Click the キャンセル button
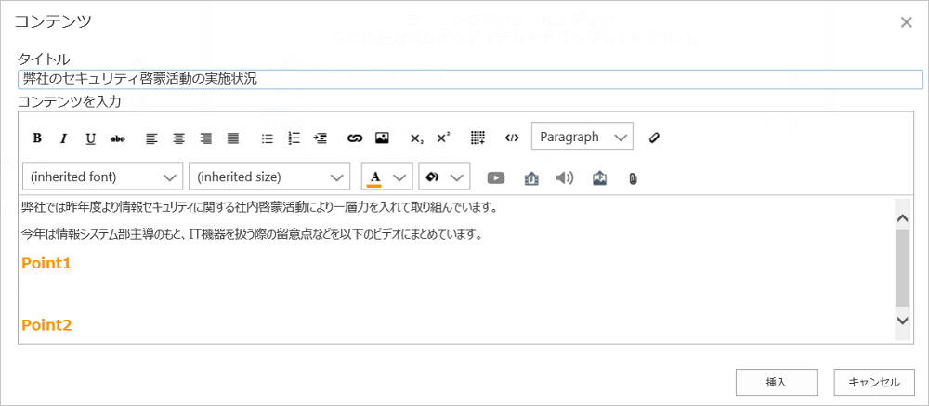The height and width of the screenshot is (406, 929). point(873,382)
